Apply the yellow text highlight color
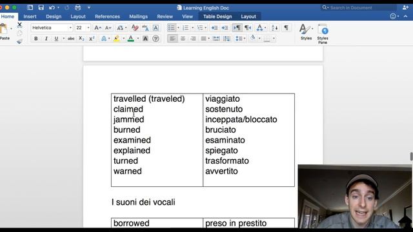 point(117,39)
